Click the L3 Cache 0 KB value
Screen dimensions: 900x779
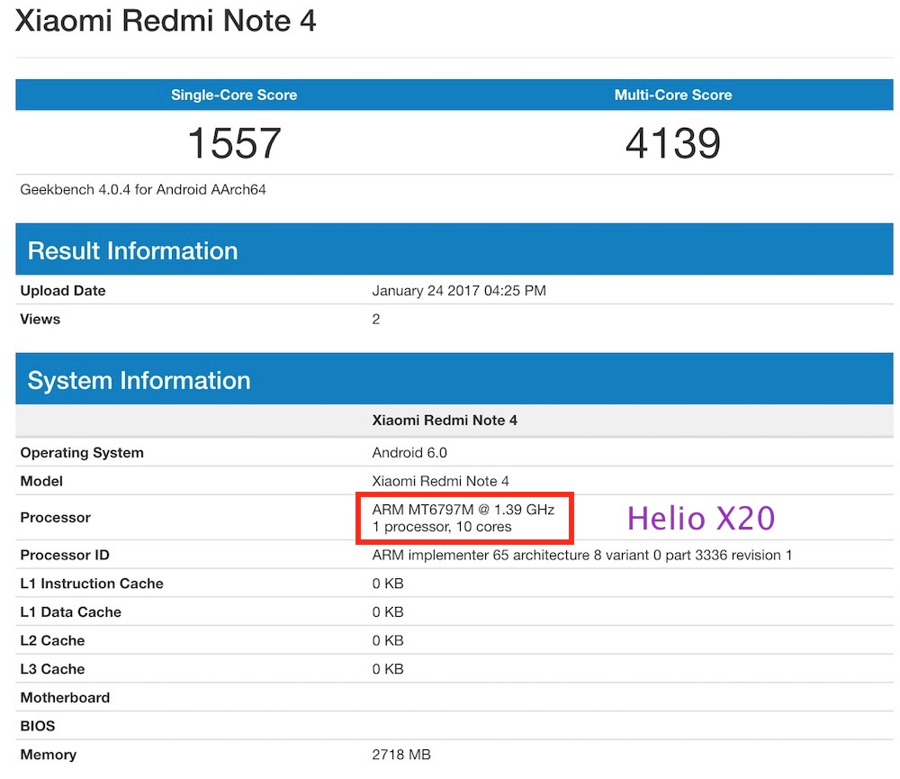tap(388, 669)
